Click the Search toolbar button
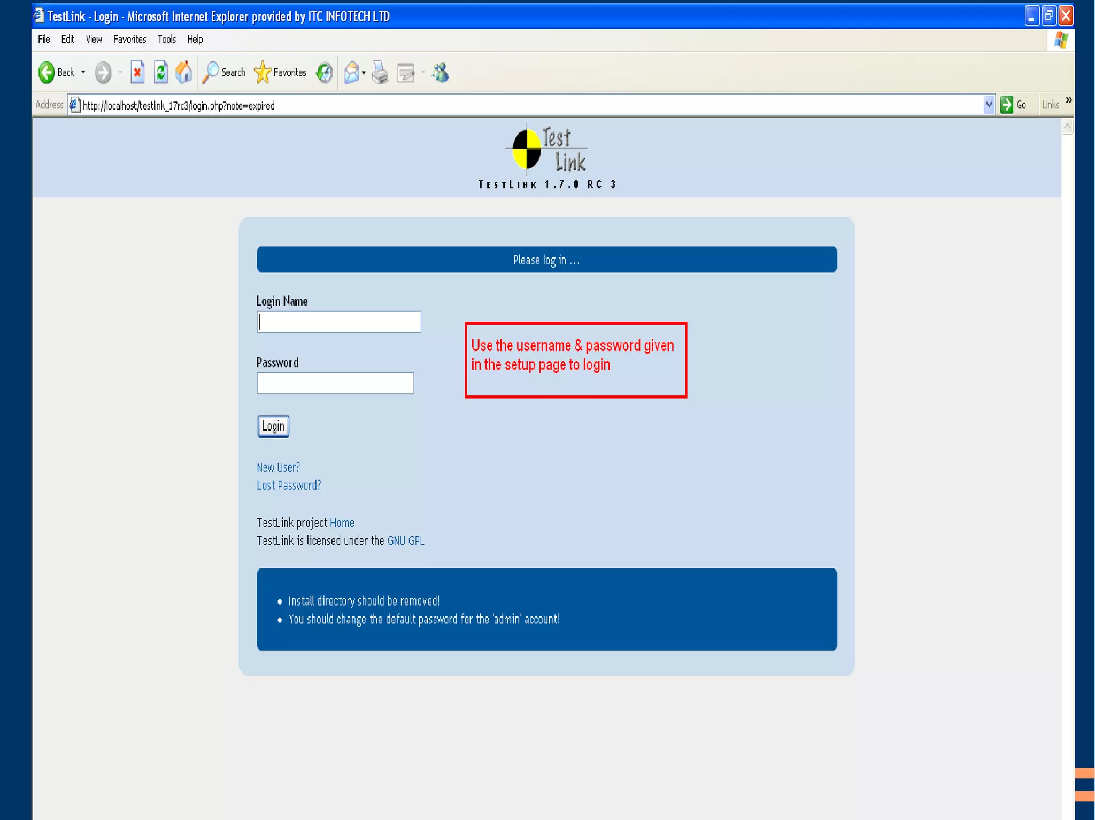Screen dimensions: 1095x820 coord(224,73)
